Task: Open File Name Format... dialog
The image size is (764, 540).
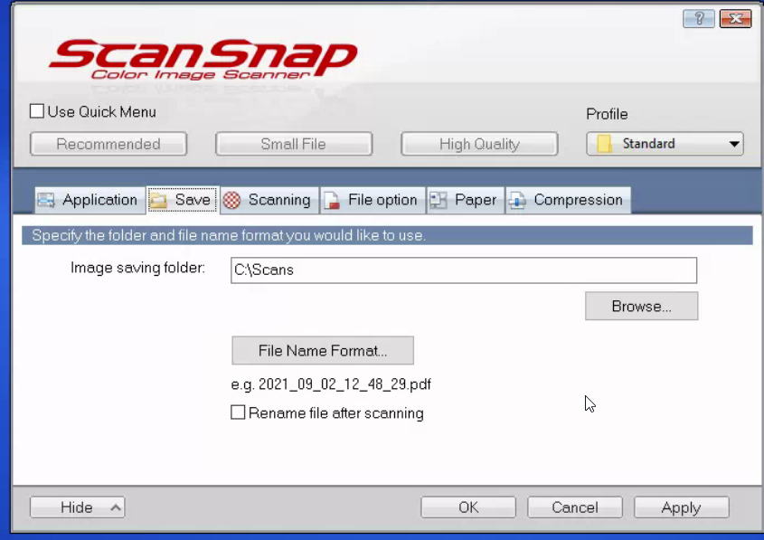Action: pos(323,350)
